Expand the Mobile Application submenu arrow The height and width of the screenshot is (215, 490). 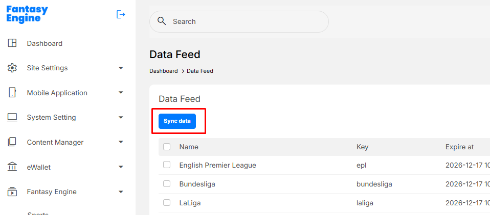point(121,93)
